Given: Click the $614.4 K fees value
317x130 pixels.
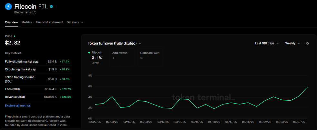Looking at the screenshot, I should point(51,89).
